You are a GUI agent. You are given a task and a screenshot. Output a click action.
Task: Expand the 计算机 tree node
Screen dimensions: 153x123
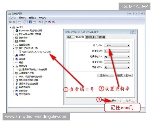[x=13, y=55]
